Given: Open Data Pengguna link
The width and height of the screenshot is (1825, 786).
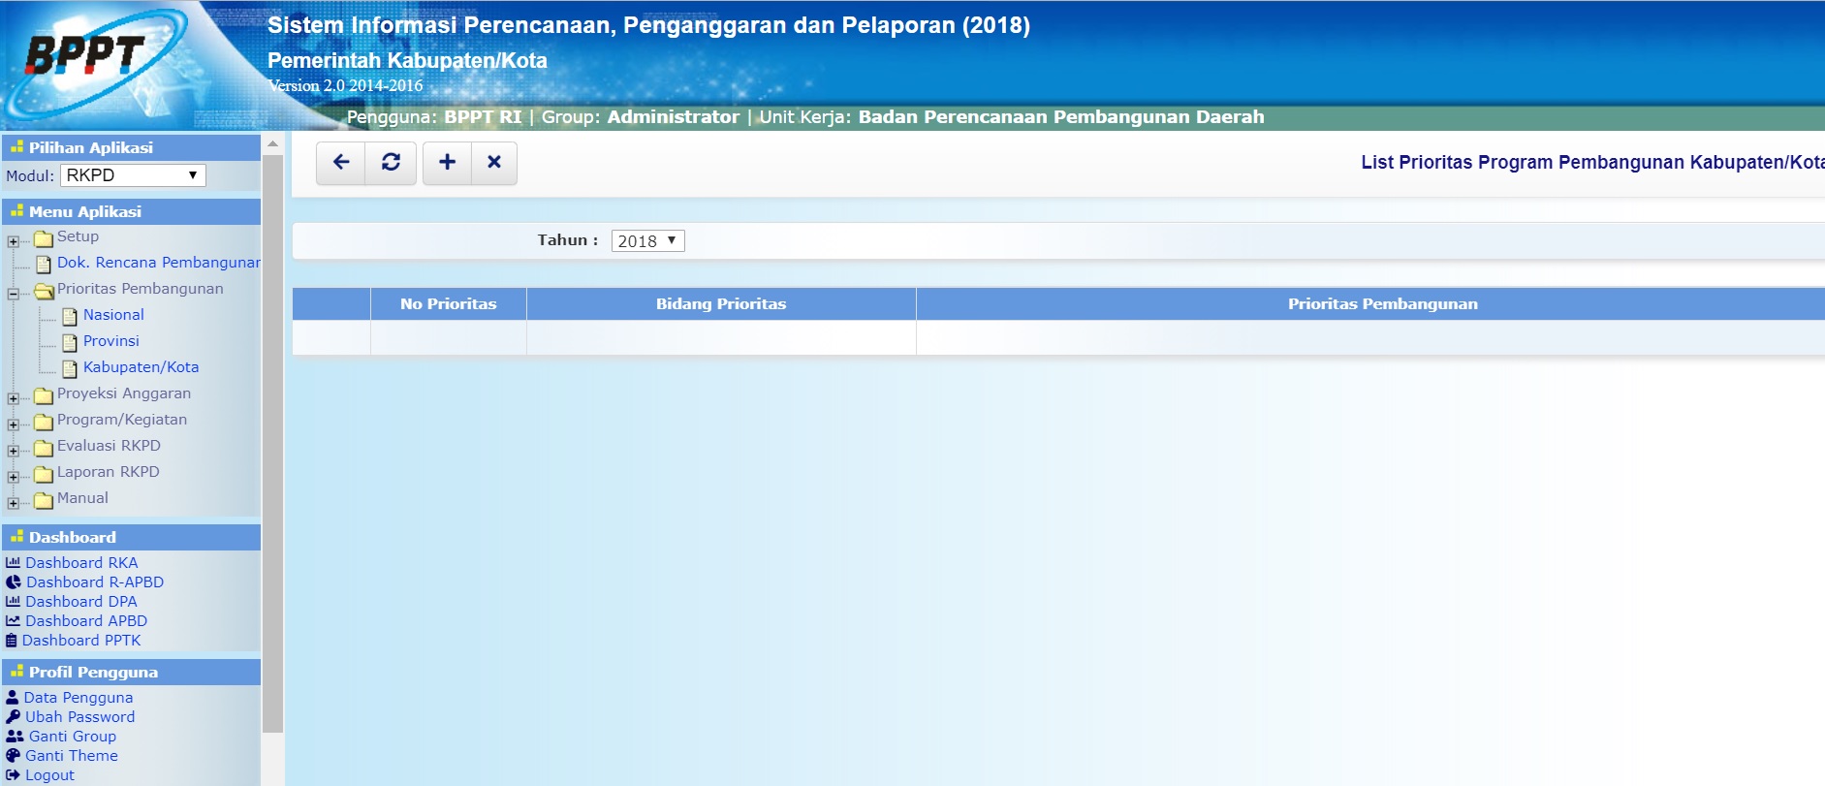Looking at the screenshot, I should click(79, 698).
